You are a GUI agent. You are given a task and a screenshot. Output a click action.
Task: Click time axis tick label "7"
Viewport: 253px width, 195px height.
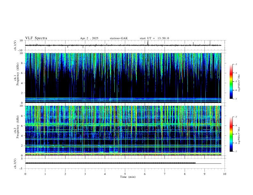165,174
